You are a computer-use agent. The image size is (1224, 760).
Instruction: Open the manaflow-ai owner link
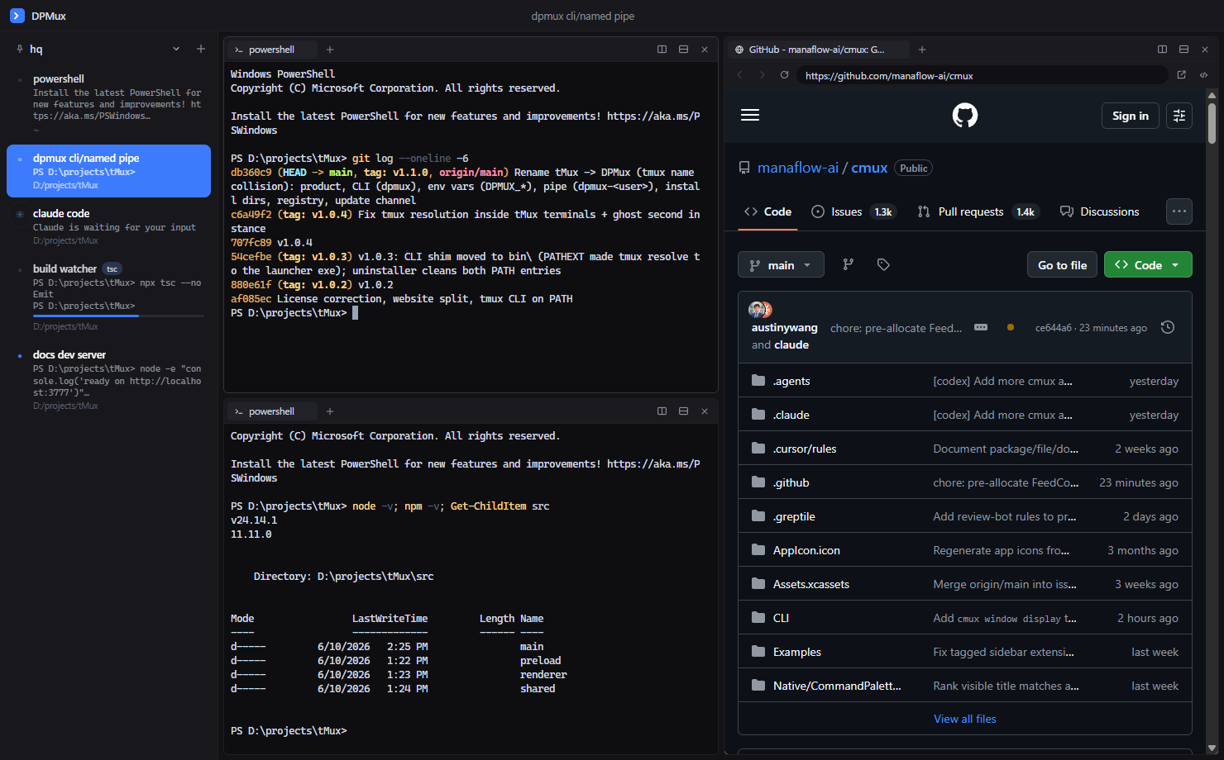tap(798, 168)
